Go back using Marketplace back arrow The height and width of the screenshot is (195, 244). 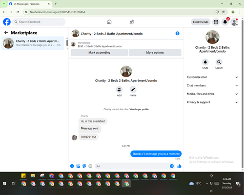point(6,33)
